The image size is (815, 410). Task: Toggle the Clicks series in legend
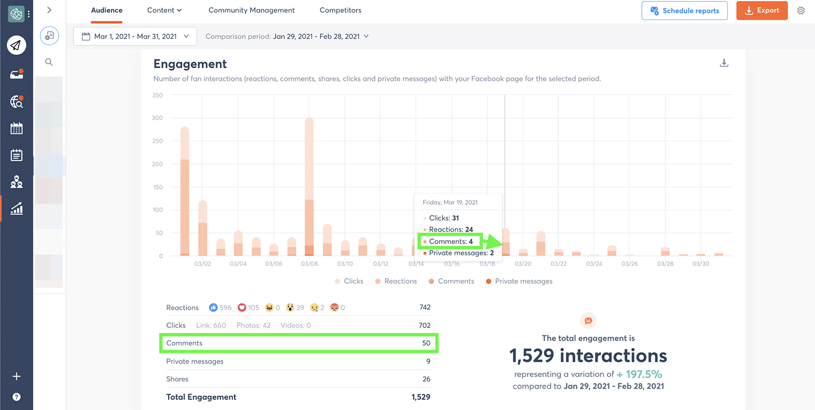point(349,281)
